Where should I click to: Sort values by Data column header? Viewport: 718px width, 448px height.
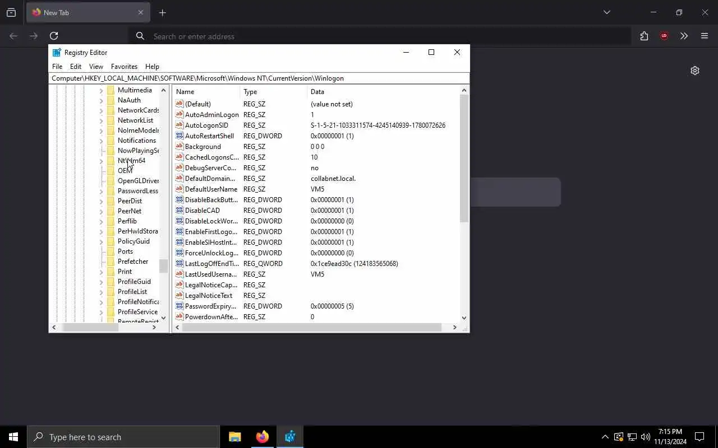383,92
